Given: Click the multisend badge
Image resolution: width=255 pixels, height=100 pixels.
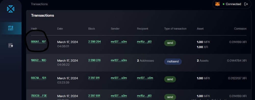Looking at the screenshot, I should click(x=173, y=61).
